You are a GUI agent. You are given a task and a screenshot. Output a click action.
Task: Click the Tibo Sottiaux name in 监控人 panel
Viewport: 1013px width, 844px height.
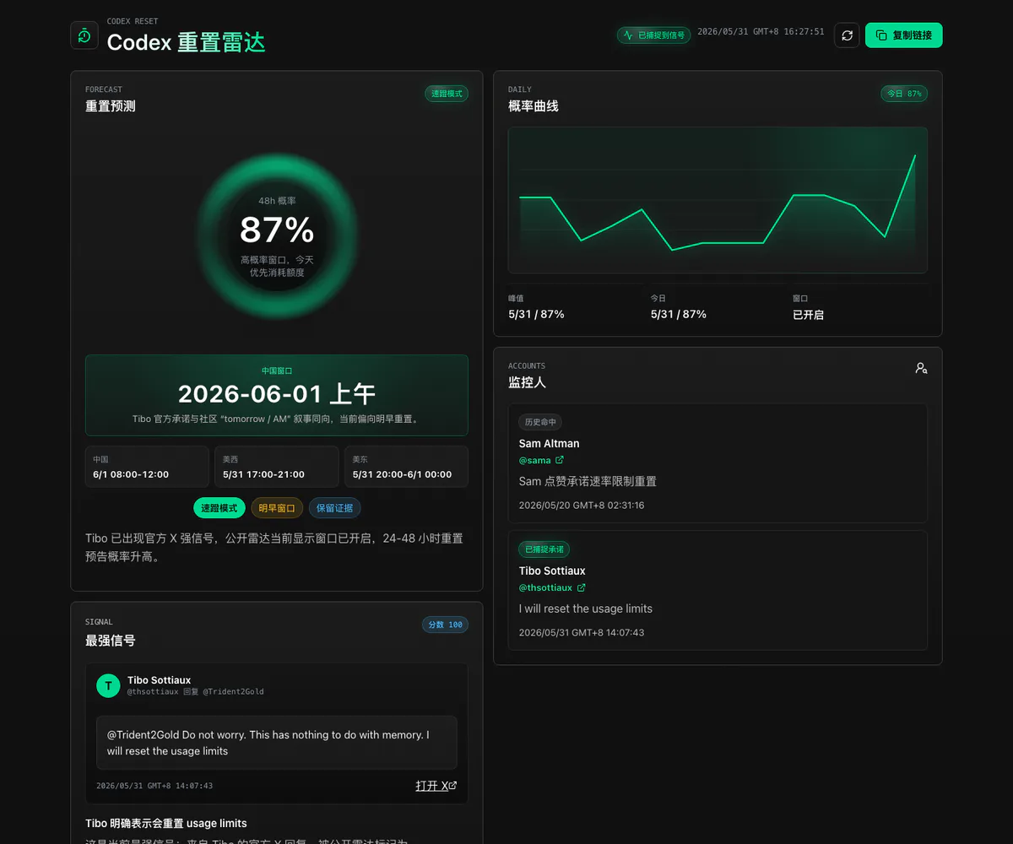(x=552, y=571)
